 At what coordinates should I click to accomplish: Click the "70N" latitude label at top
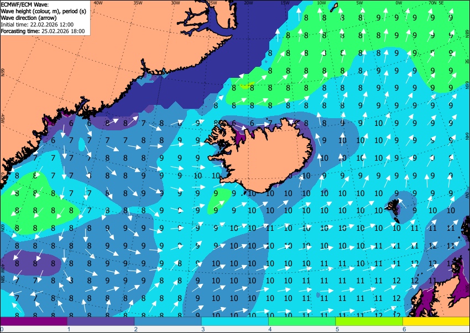tap(432, 3)
